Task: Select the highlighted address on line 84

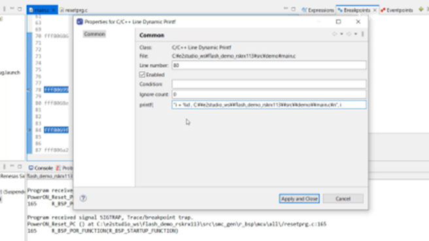Action: (56, 130)
